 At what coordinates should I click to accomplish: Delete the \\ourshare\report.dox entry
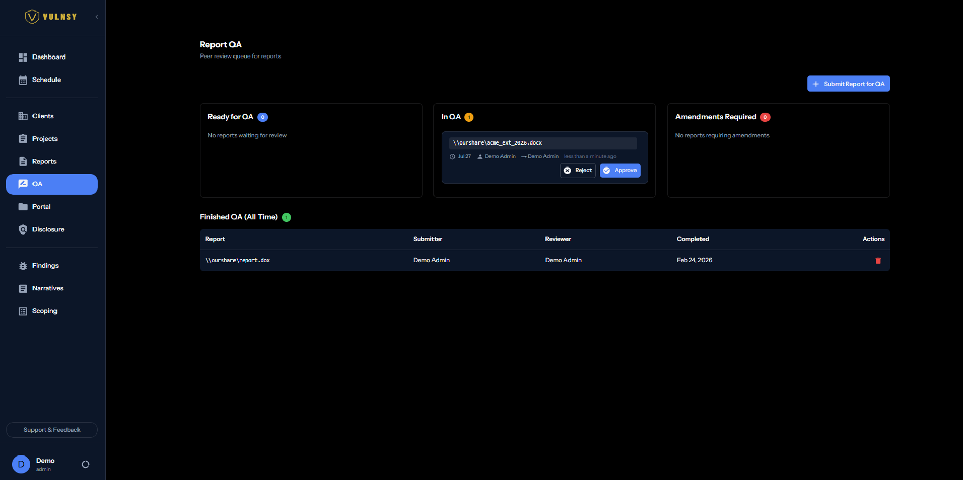878,261
